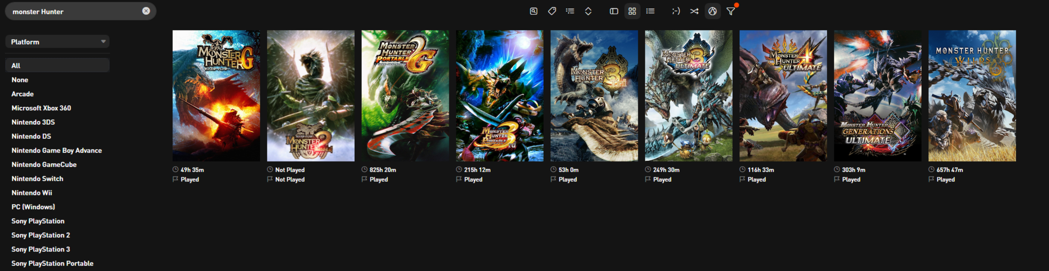Click the '49h 35m' playtime text

[192, 170]
